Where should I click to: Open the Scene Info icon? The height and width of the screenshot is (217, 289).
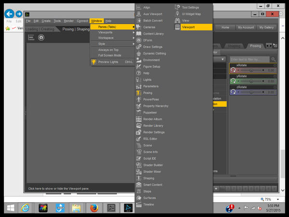(139, 152)
